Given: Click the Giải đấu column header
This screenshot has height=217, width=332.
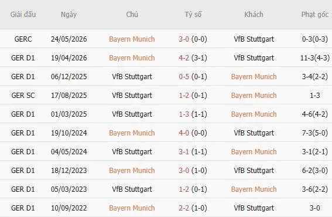Looking at the screenshot, I should tap(23, 15).
